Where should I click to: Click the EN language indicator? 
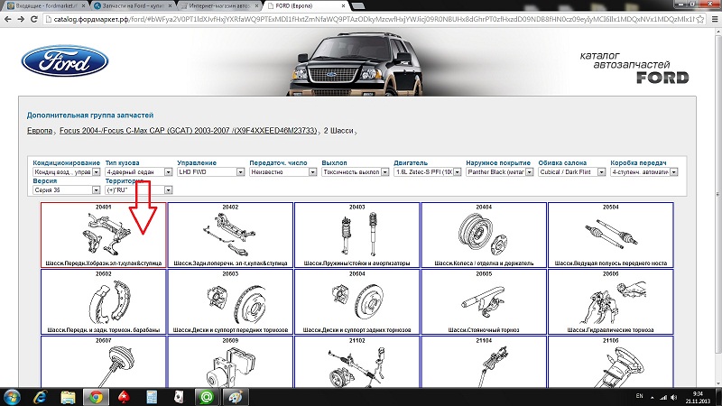[x=639, y=396]
